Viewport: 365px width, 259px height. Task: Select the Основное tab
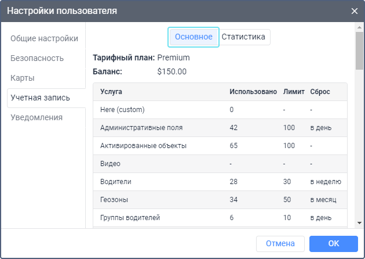pos(194,37)
